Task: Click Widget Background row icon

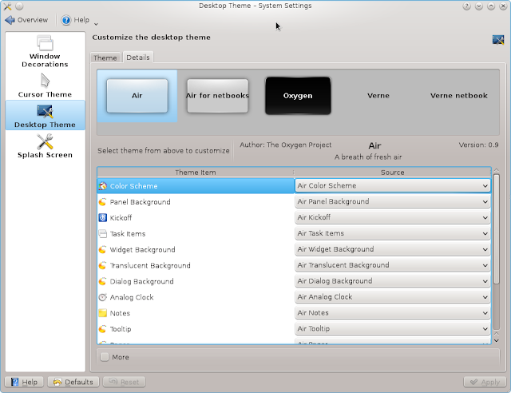Action: pos(103,249)
